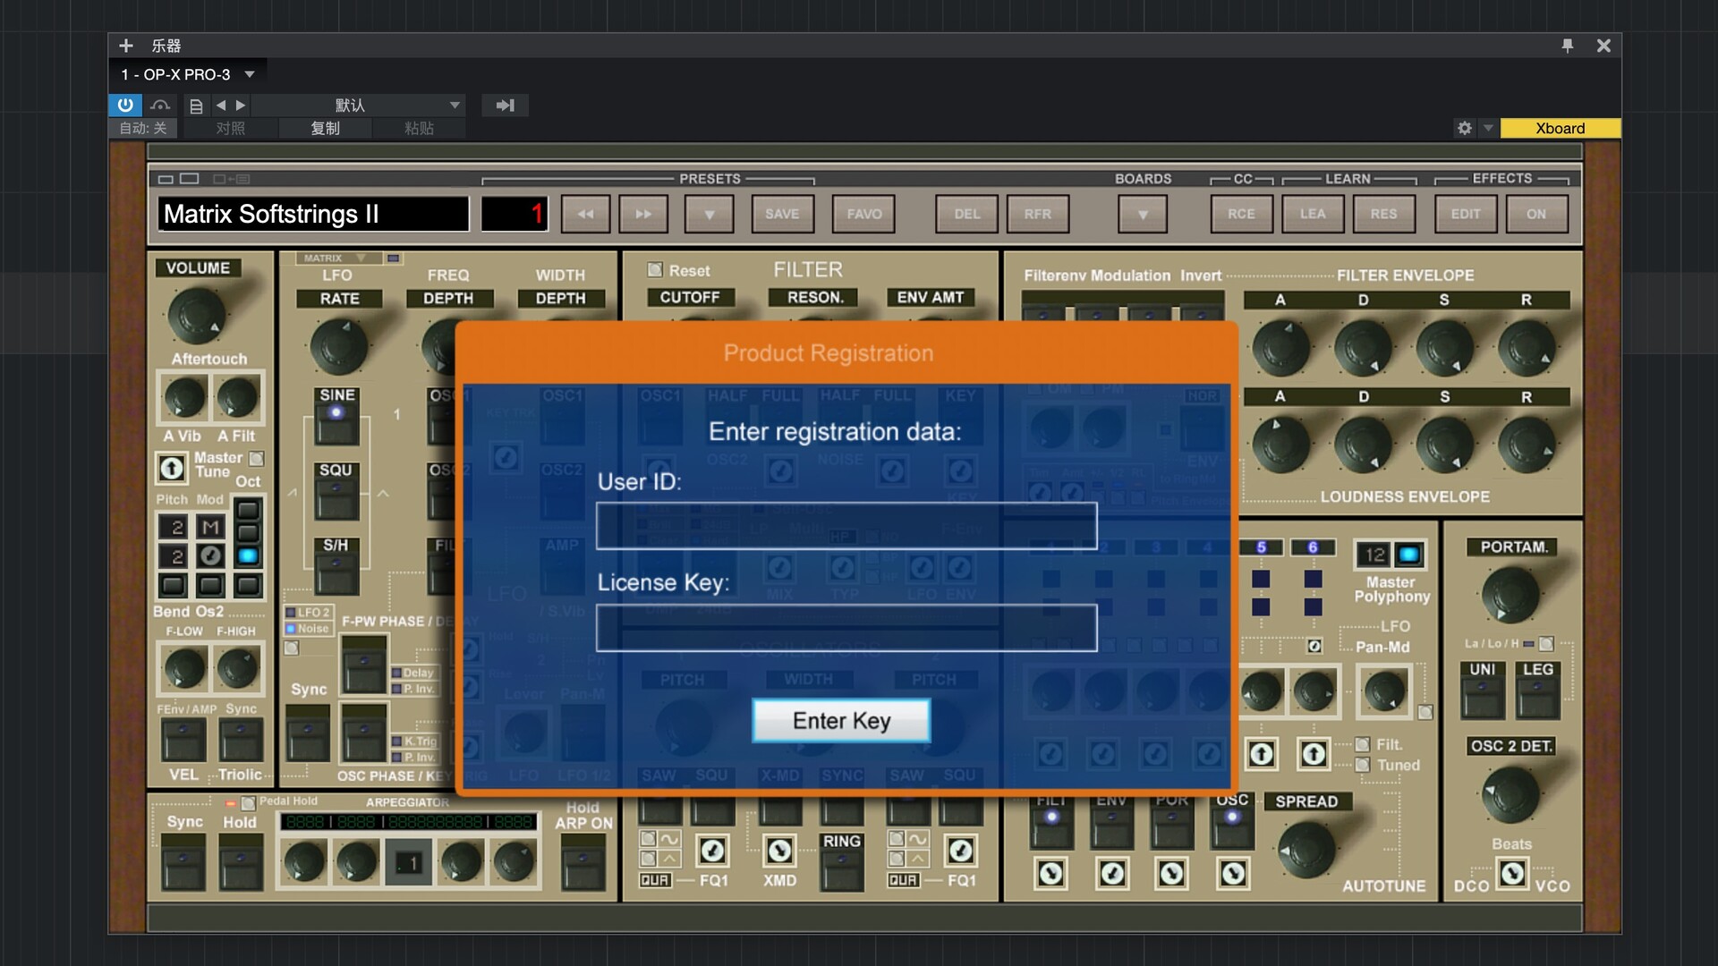
Task: Advance to next preset with fast-forward button
Action: coord(643,214)
